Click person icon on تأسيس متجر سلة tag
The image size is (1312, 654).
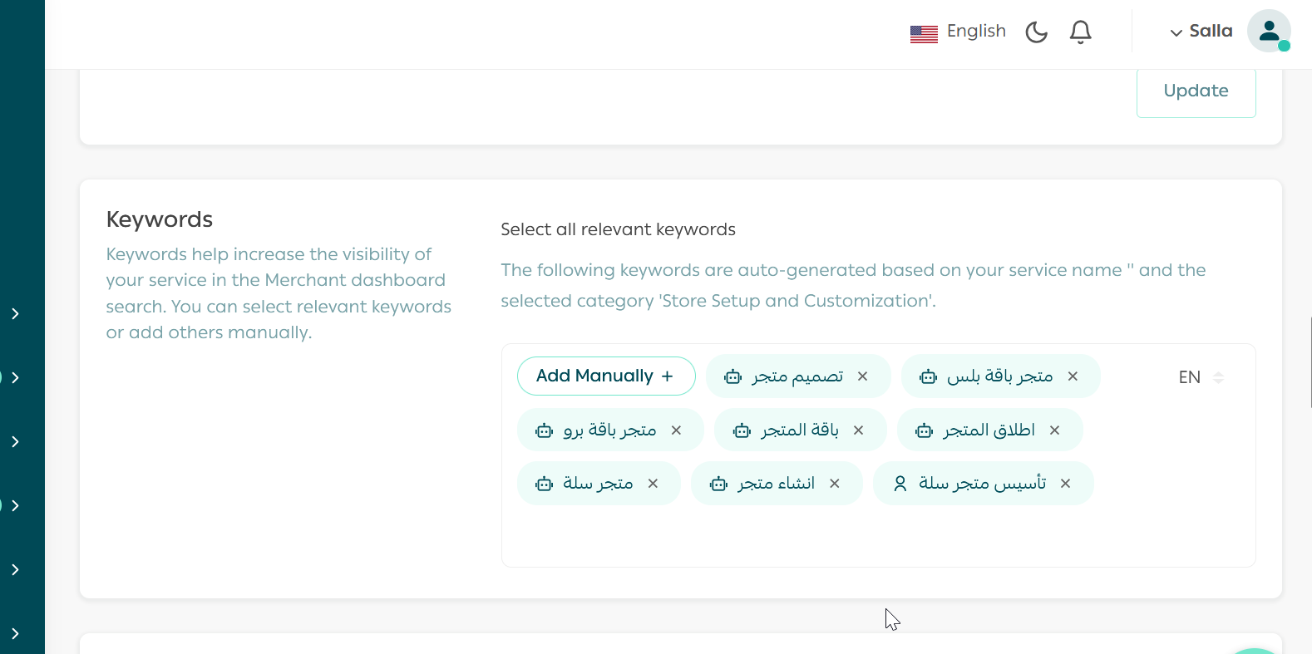[x=900, y=484]
